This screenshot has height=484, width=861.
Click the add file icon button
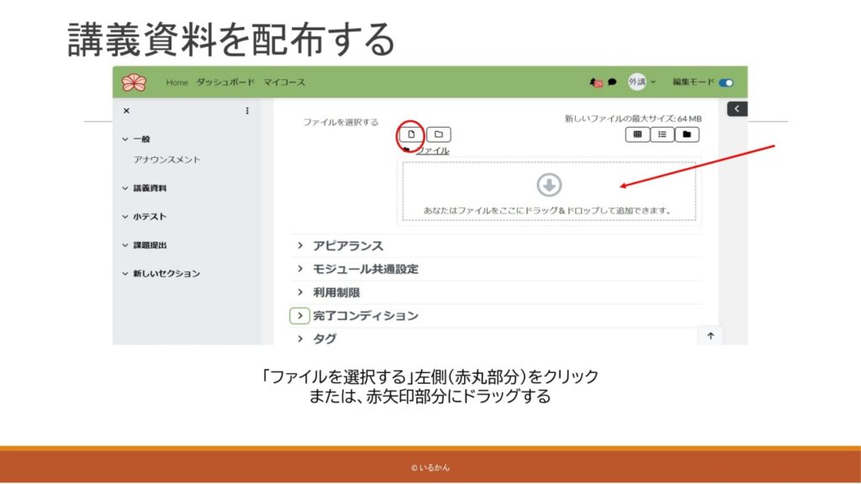(411, 134)
